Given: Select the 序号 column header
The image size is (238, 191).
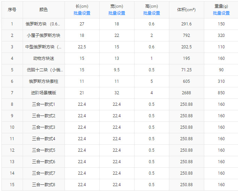Looking at the screenshot, I should (x=12, y=10).
